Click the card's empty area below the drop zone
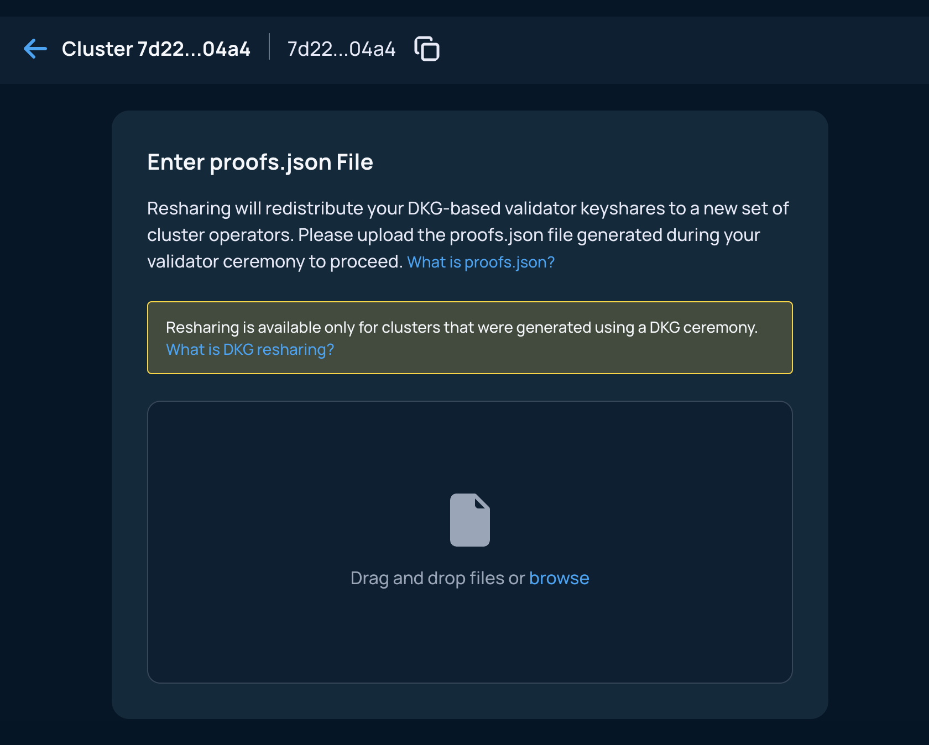Viewport: 929px width, 745px height. tap(470, 701)
